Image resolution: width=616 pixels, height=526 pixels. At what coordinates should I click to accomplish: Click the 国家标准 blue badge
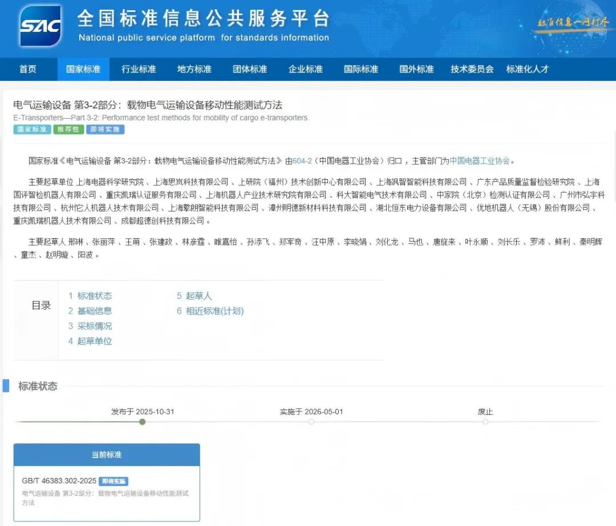(x=32, y=130)
